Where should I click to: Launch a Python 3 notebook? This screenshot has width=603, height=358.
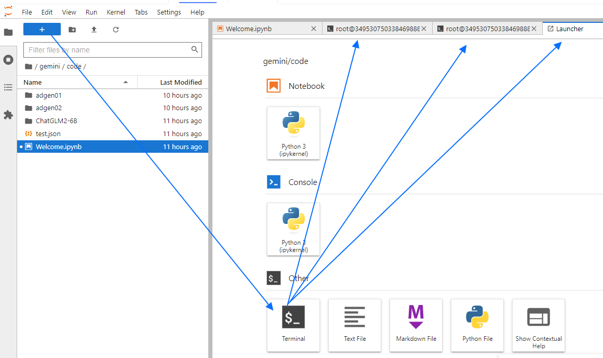[293, 133]
